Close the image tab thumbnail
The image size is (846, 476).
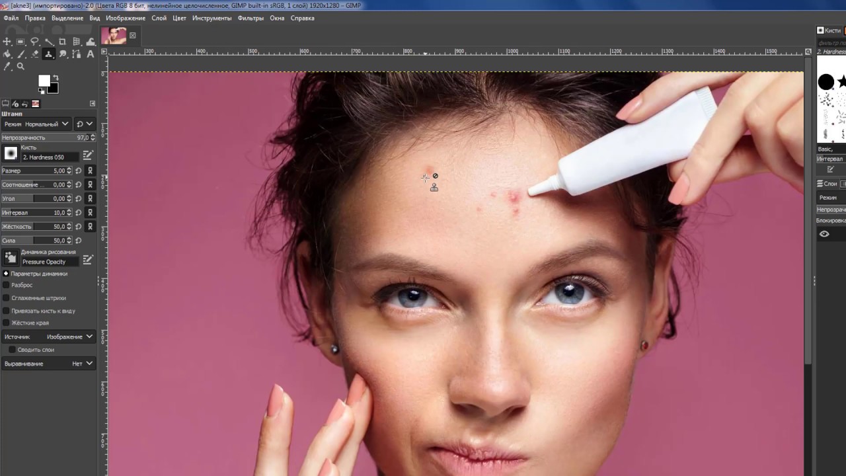click(132, 36)
